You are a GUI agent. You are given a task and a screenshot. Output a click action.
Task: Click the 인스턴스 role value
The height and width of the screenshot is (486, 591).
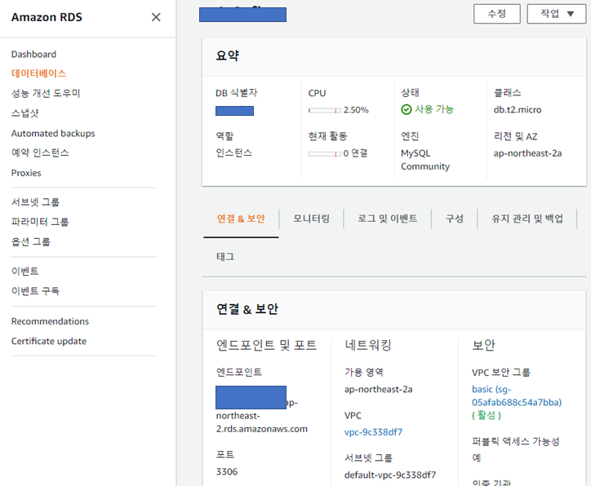point(233,152)
